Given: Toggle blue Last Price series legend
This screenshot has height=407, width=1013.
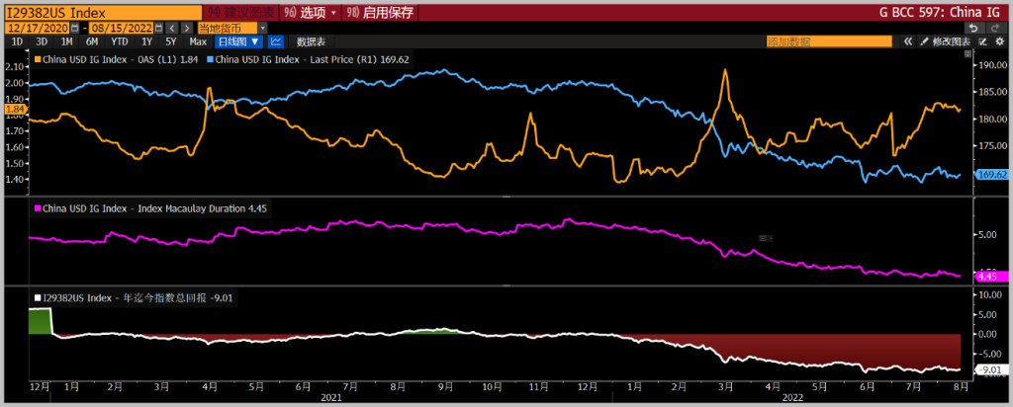Looking at the screenshot, I should click(x=309, y=59).
